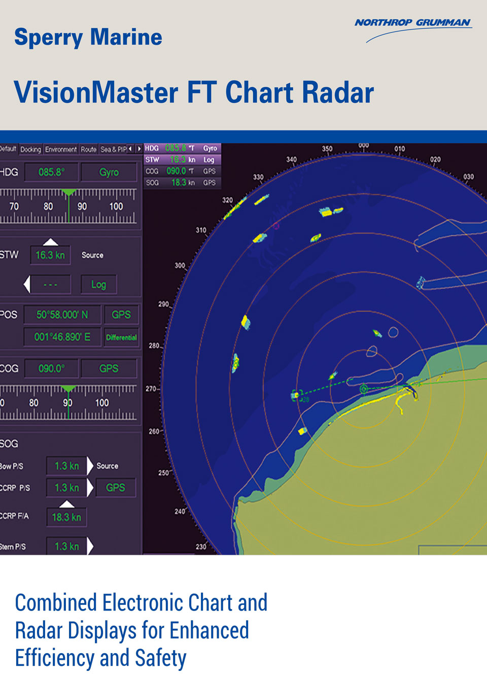Select latitude 50°58.000' N field
Viewport: 487px width, 677px height.
(x=62, y=315)
